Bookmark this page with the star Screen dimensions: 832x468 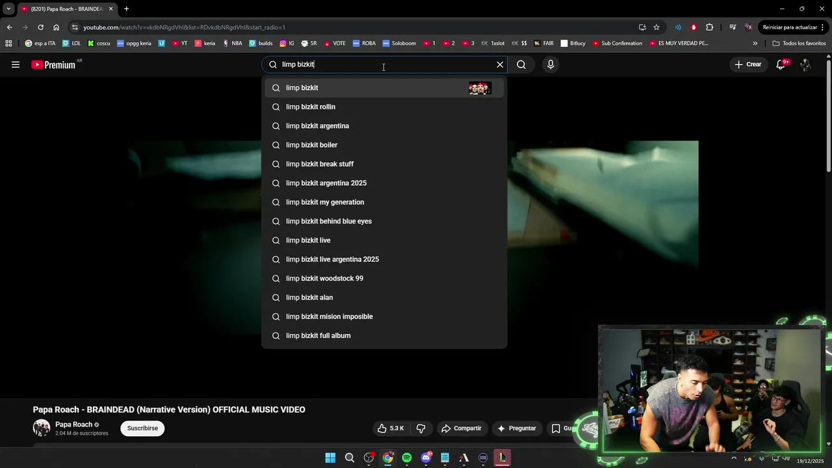pos(656,27)
